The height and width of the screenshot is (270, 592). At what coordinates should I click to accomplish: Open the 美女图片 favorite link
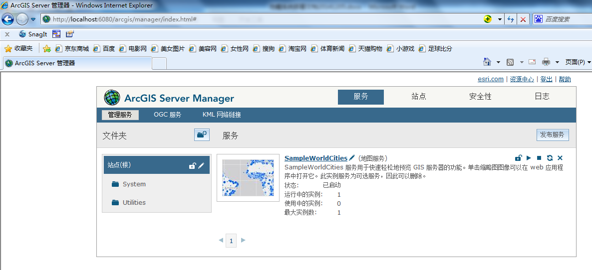(168, 49)
